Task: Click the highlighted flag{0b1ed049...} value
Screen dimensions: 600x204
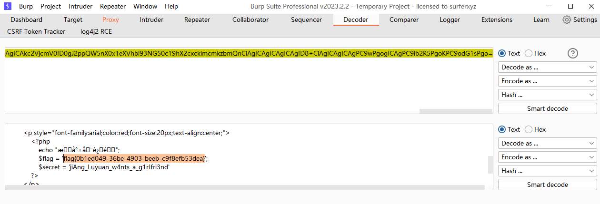Action: [x=134, y=158]
